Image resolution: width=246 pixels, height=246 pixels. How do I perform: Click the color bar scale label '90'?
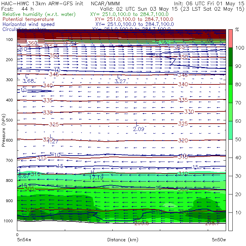click(238, 66)
